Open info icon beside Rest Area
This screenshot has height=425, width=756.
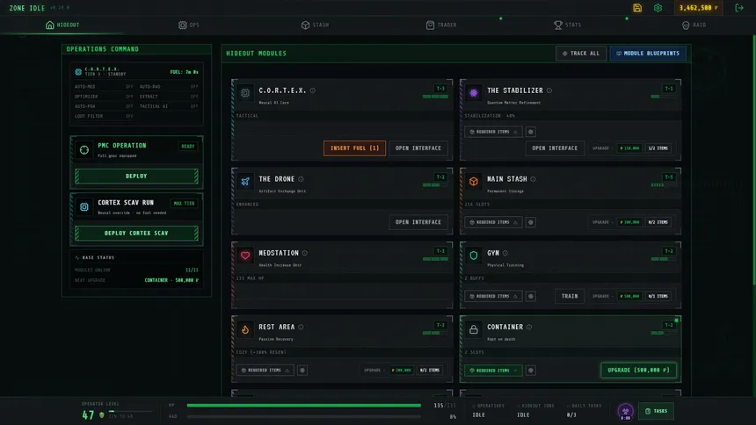(301, 328)
